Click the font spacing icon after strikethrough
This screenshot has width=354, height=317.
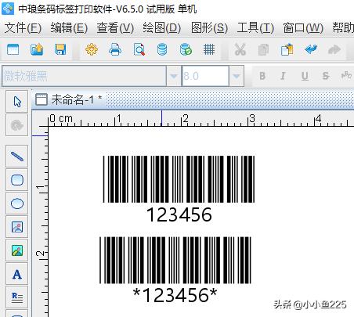(x=346, y=76)
